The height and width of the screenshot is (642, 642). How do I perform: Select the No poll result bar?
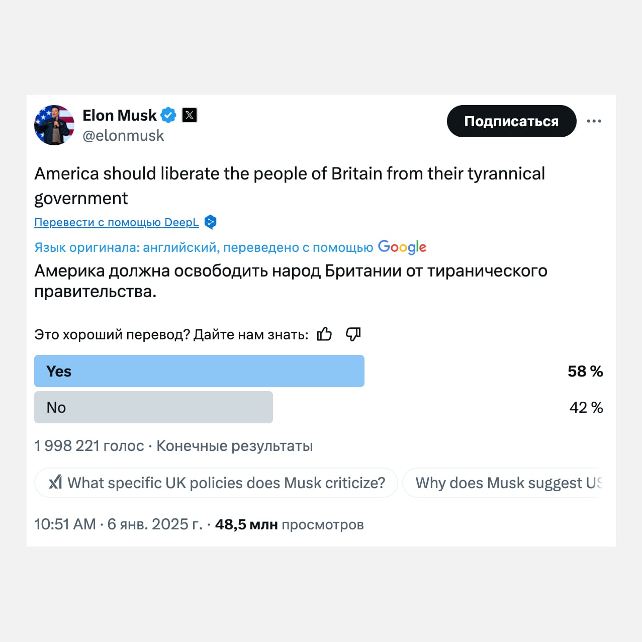pyautogui.click(x=153, y=407)
